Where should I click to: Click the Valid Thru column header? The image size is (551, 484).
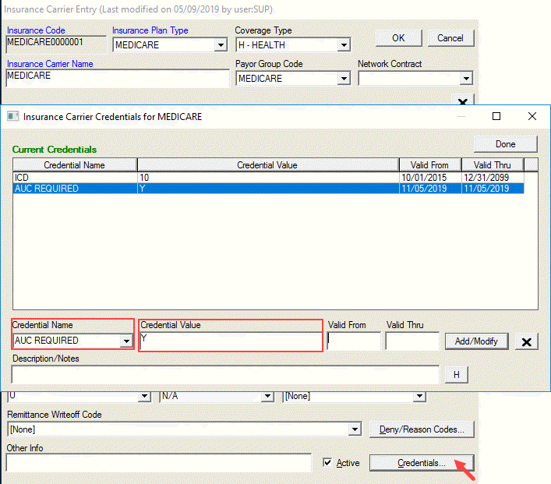(492, 165)
